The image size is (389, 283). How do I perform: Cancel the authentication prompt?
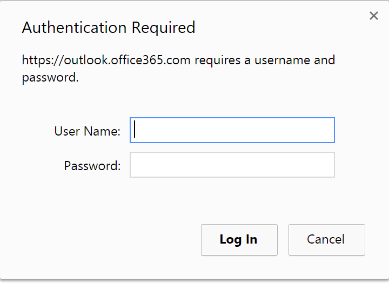pyautogui.click(x=326, y=239)
